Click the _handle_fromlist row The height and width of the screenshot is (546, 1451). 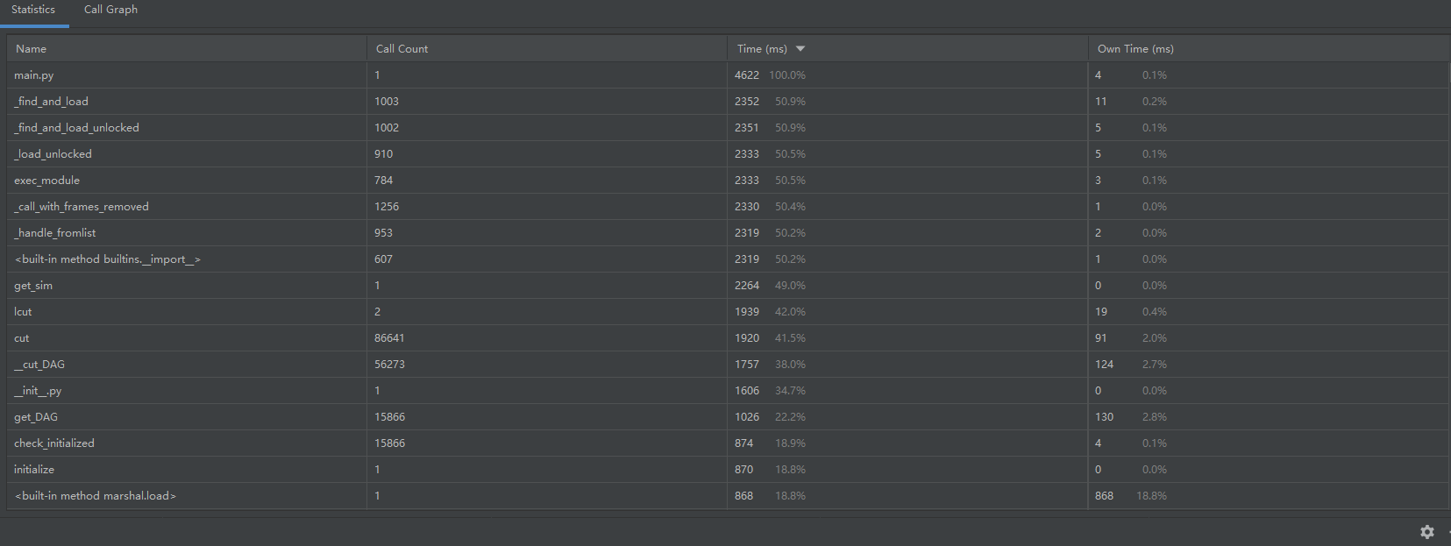55,233
